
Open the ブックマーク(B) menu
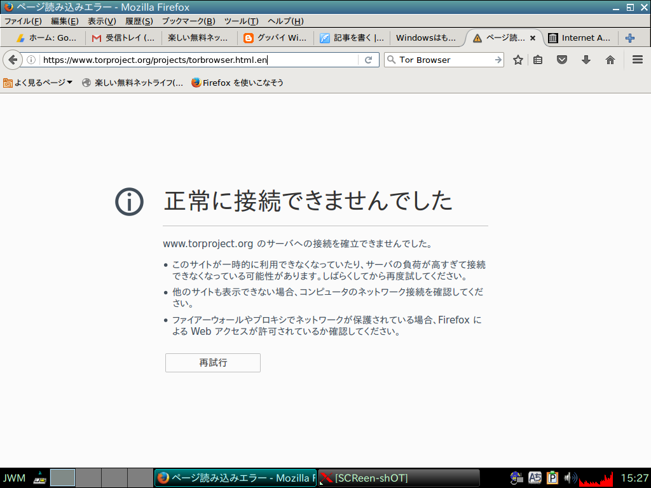click(188, 21)
